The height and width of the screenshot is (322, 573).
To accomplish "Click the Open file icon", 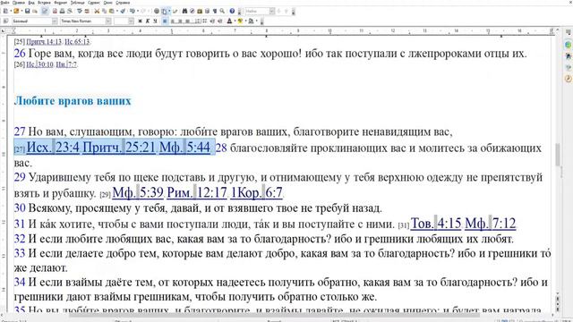I will coord(16,12).
